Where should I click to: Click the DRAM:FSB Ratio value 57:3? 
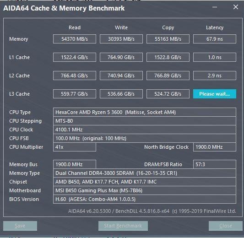[x=215, y=164]
